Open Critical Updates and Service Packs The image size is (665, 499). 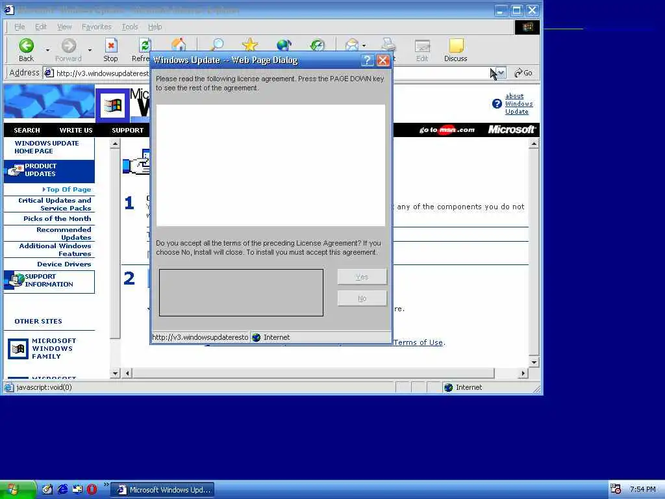pos(55,204)
